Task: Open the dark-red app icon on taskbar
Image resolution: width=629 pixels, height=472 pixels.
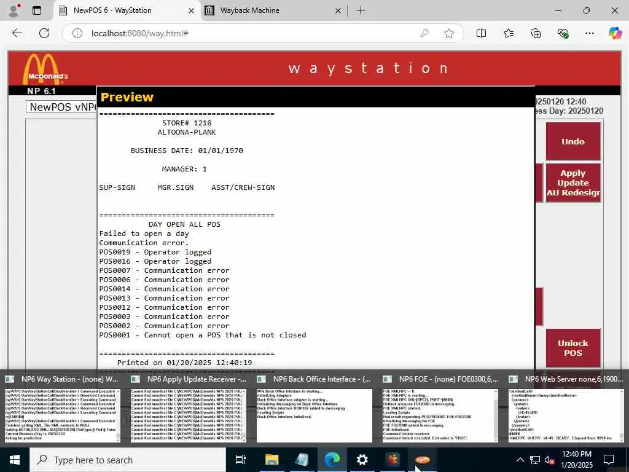Action: pyautogui.click(x=393, y=460)
